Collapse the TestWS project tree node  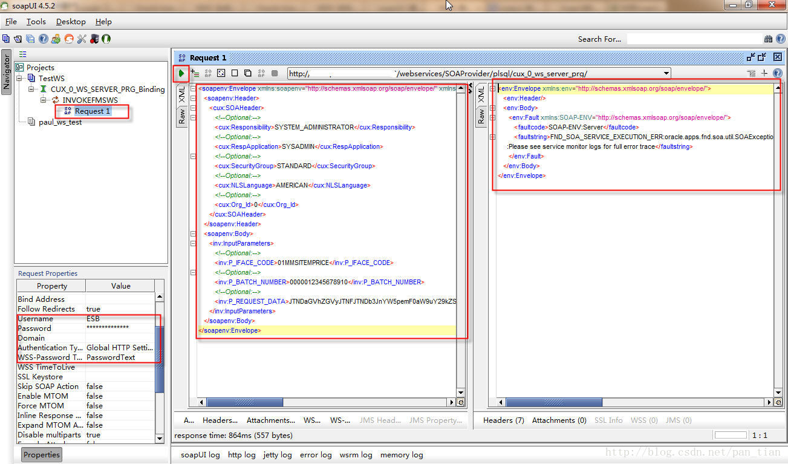point(19,79)
